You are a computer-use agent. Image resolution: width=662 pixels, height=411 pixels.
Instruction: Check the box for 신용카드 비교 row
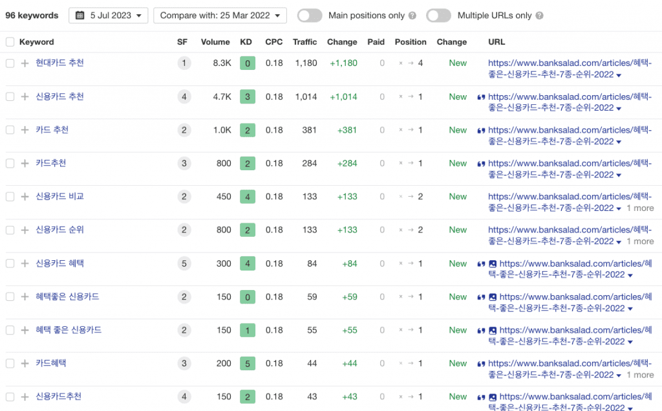(10, 197)
